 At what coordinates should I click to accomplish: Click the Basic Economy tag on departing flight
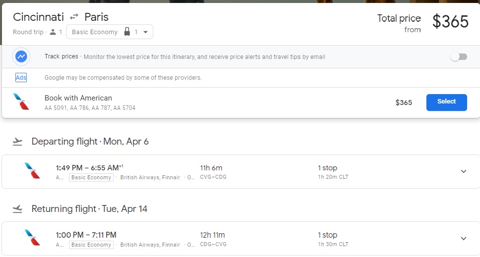pyautogui.click(x=91, y=177)
